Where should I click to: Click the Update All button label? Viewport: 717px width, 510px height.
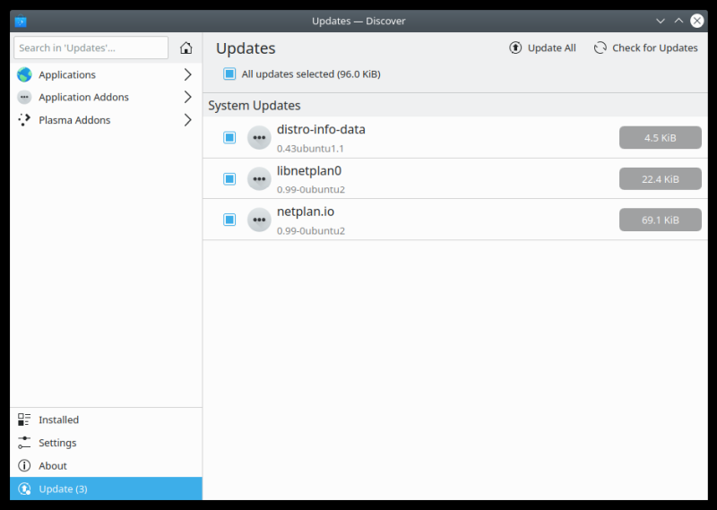(x=551, y=48)
